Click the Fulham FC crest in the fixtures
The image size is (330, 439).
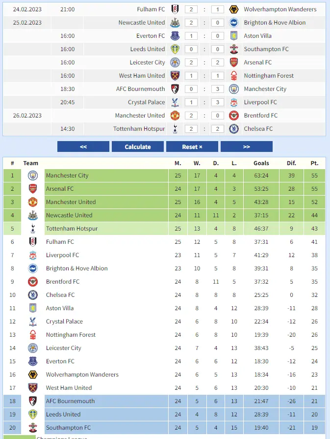point(175,9)
